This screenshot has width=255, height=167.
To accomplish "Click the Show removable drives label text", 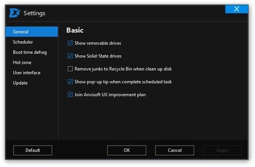I will (x=98, y=43).
